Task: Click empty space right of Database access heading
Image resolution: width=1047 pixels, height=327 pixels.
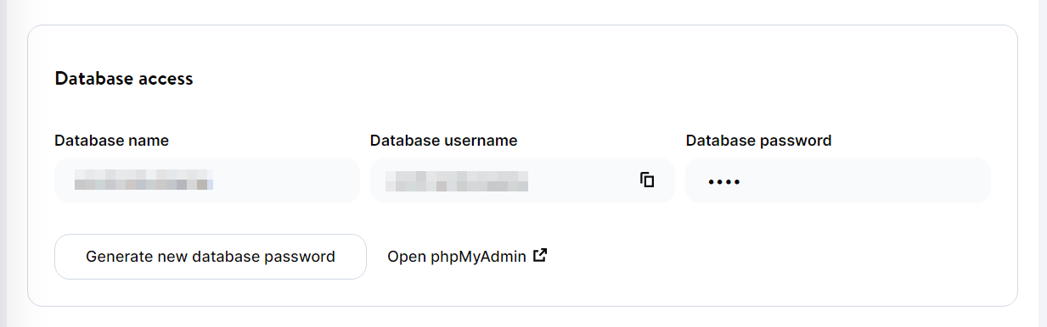Action: pos(594,79)
